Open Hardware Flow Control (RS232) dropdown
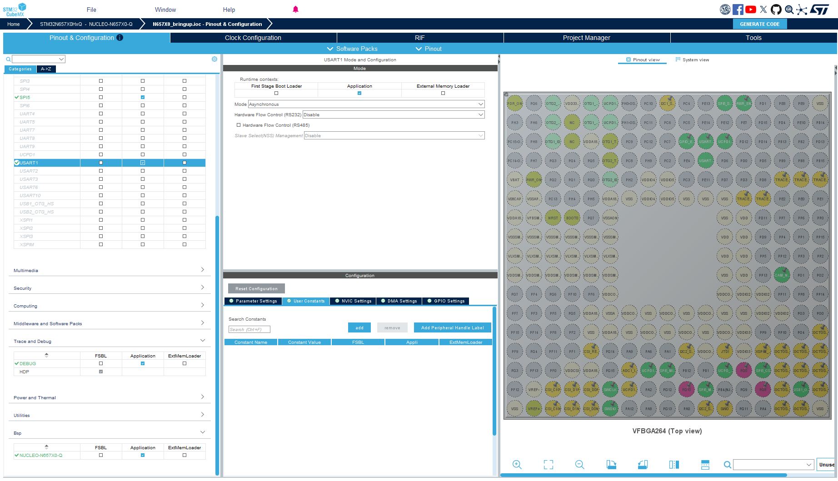838x481 pixels. [393, 114]
